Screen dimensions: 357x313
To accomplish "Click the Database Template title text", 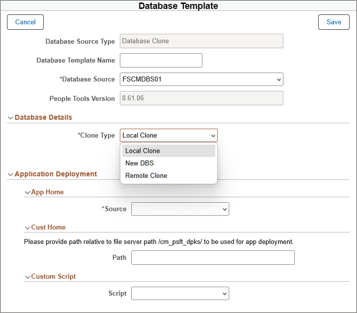I will [x=178, y=6].
